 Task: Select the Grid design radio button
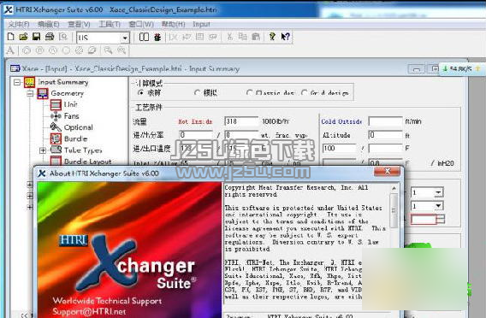[304, 92]
